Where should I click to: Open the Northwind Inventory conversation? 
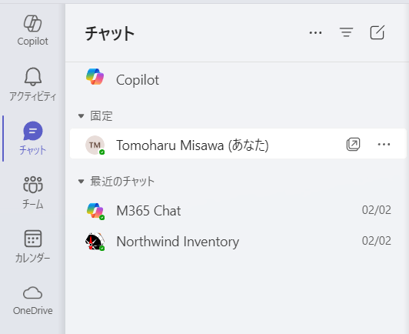click(238, 242)
